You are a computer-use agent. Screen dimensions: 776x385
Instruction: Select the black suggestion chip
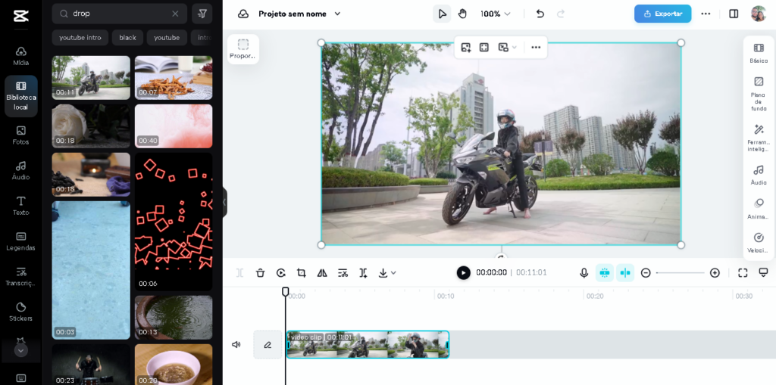127,38
